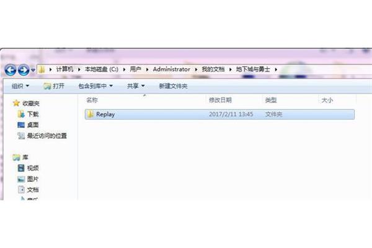The image size is (372, 248).
Task: Click the 最近访问的位置 icon
Action: (21, 136)
